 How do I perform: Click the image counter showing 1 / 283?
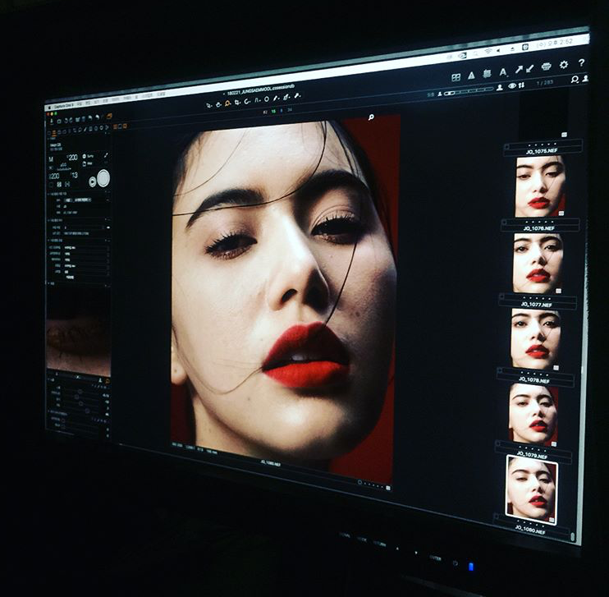[x=544, y=84]
